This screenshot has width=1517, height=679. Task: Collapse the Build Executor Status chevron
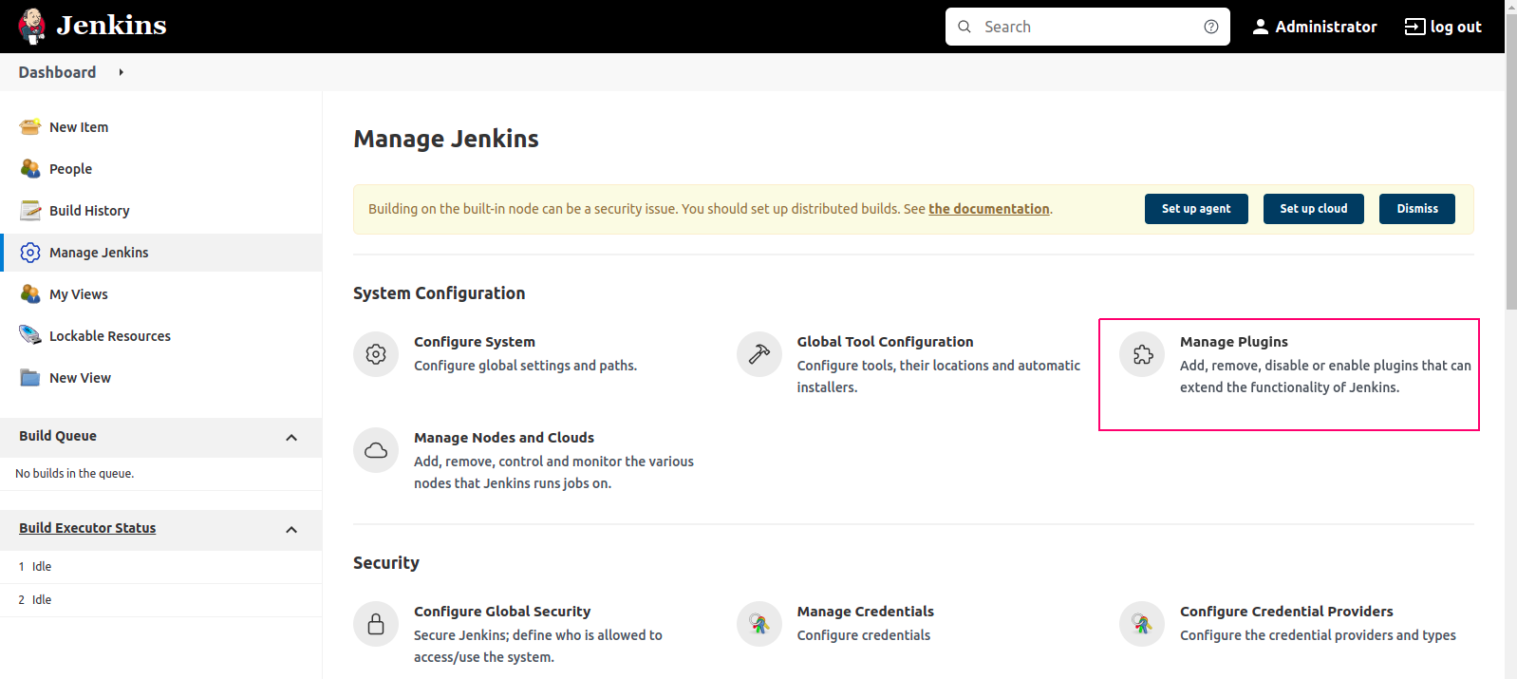[x=291, y=530]
